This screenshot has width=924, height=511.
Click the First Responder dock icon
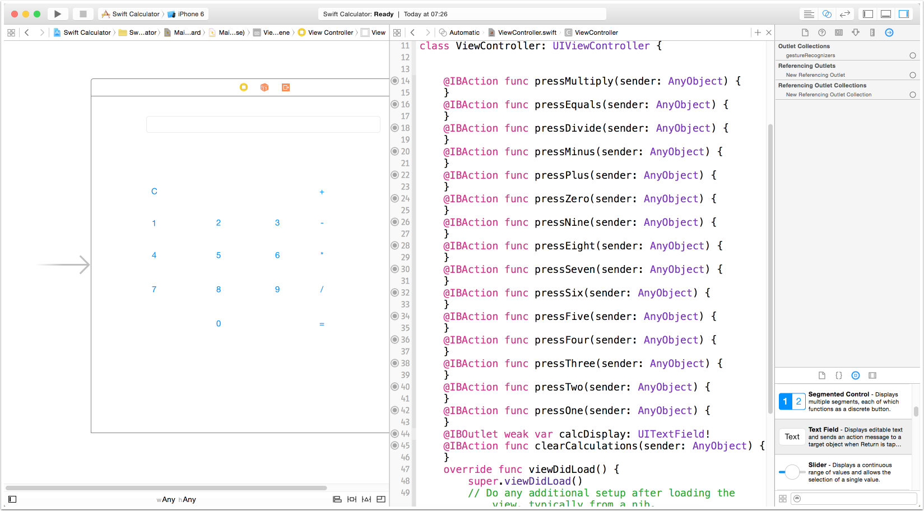coord(264,87)
